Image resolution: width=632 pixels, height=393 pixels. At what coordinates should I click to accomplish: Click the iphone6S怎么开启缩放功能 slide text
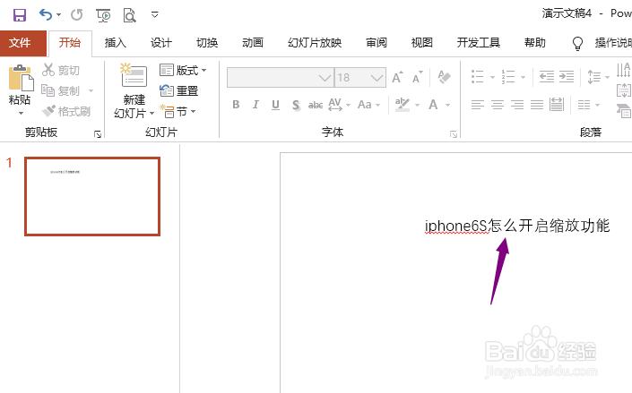[x=517, y=226]
